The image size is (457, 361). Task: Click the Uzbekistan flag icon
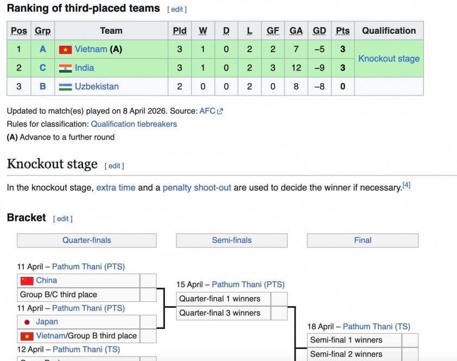(x=65, y=86)
